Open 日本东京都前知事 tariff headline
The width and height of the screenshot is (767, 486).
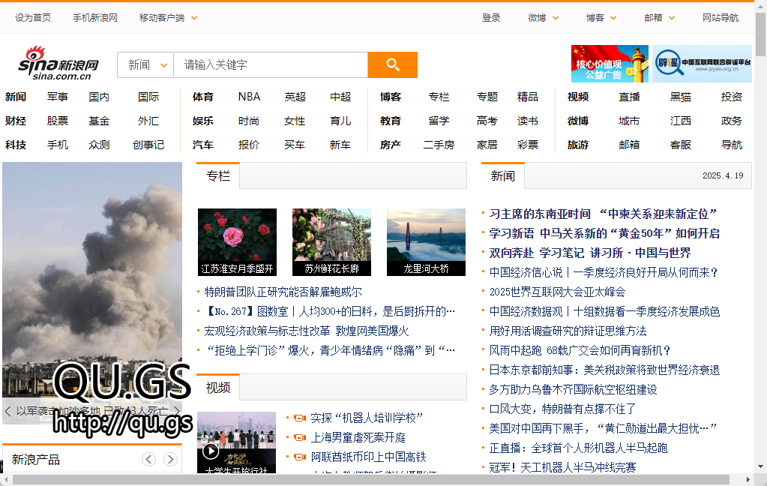point(604,370)
